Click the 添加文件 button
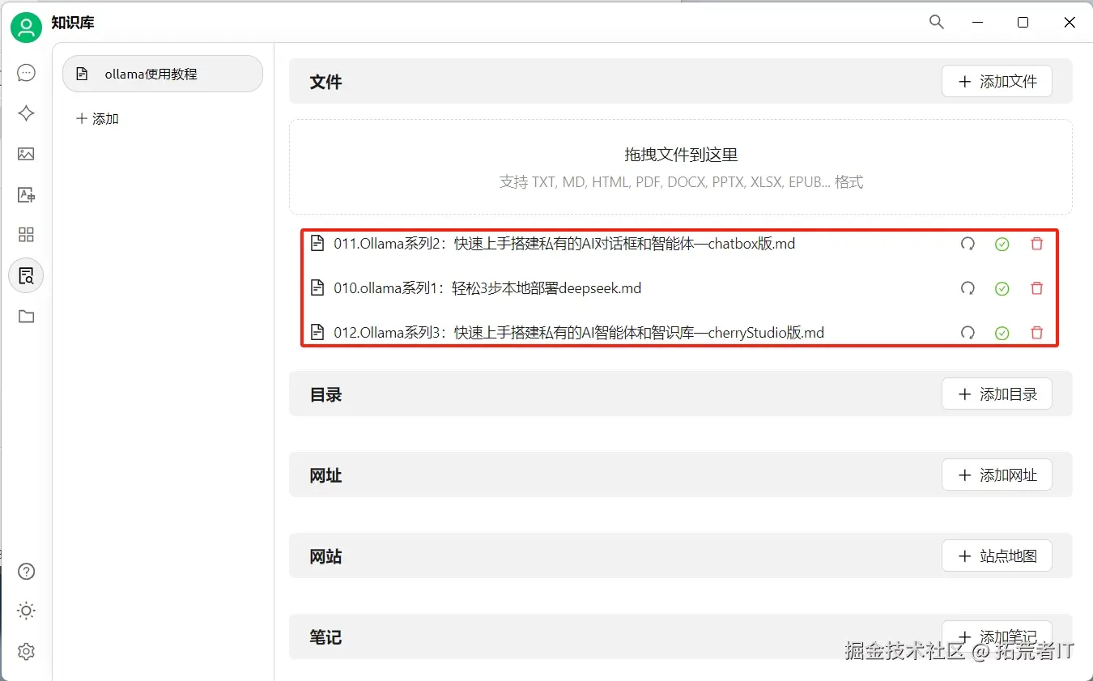 [x=997, y=81]
